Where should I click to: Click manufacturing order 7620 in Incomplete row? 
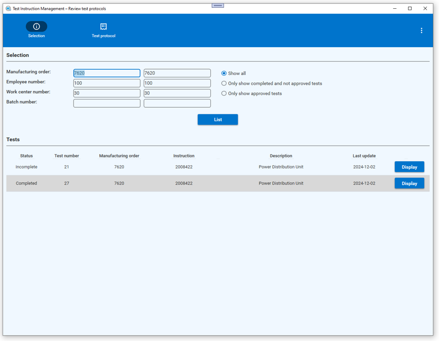point(119,167)
